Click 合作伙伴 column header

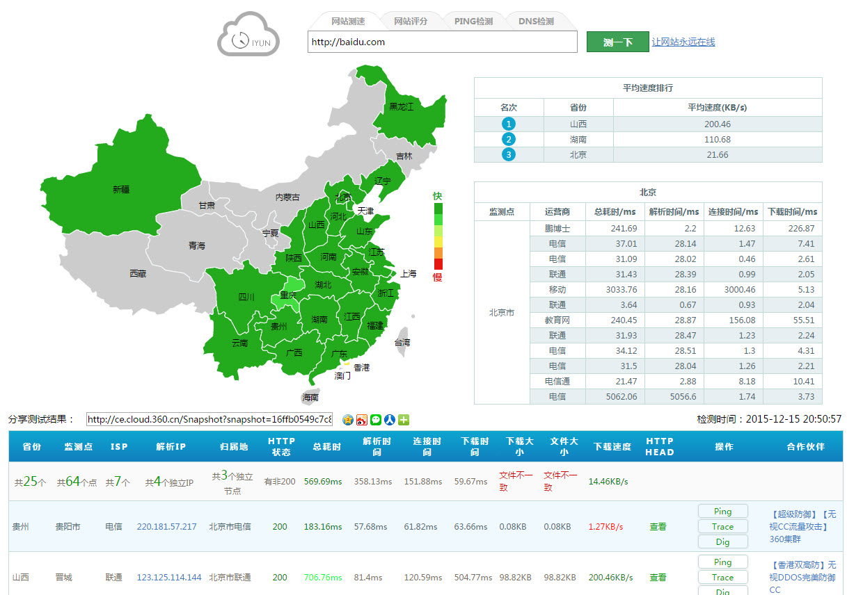click(x=805, y=446)
